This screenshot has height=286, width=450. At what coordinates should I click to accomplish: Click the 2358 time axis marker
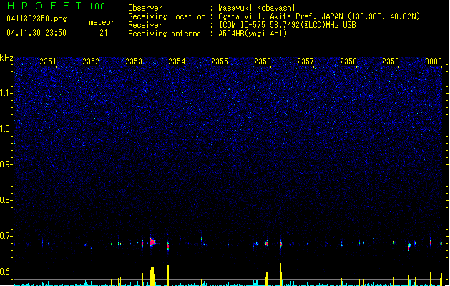[x=348, y=61]
